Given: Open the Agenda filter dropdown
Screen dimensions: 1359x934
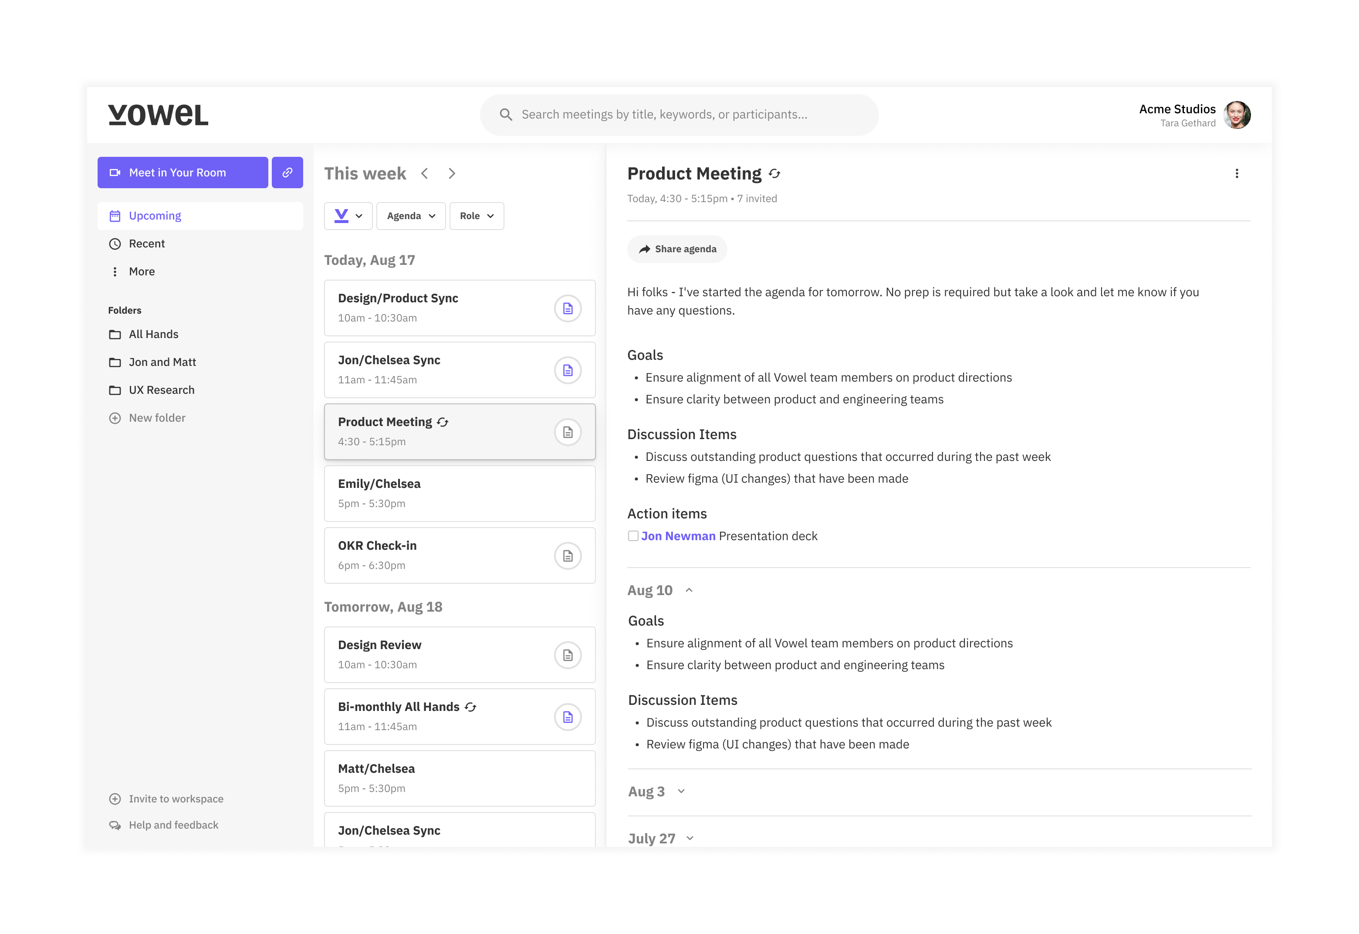Looking at the screenshot, I should 411,216.
